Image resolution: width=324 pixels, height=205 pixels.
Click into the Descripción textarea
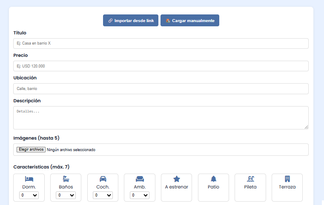(161, 118)
